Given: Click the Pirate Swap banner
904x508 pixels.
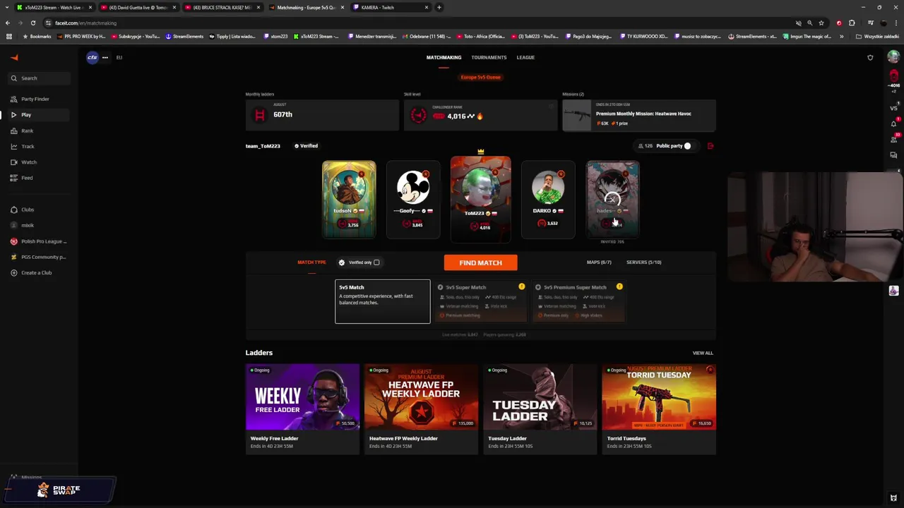Looking at the screenshot, I should (61, 490).
